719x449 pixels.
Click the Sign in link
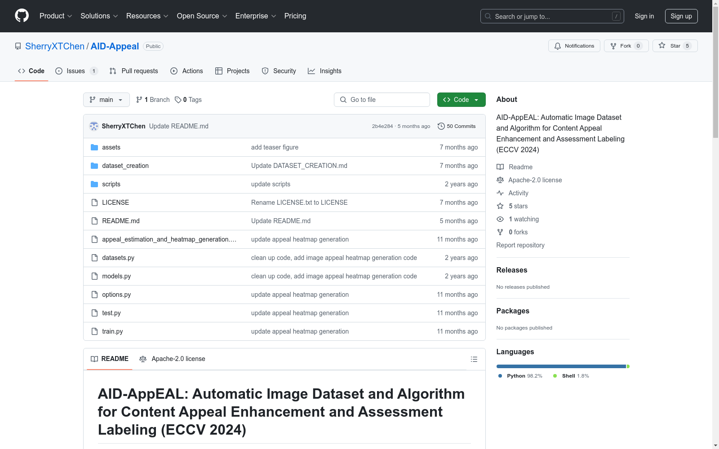pyautogui.click(x=644, y=16)
